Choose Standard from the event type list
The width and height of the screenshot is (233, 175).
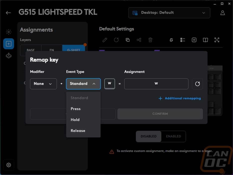83,98
